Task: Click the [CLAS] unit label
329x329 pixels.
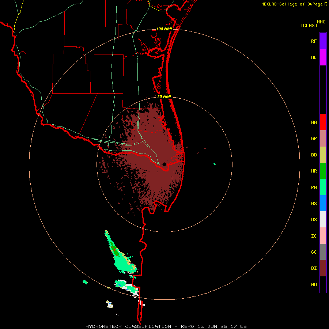Action: coord(309,25)
